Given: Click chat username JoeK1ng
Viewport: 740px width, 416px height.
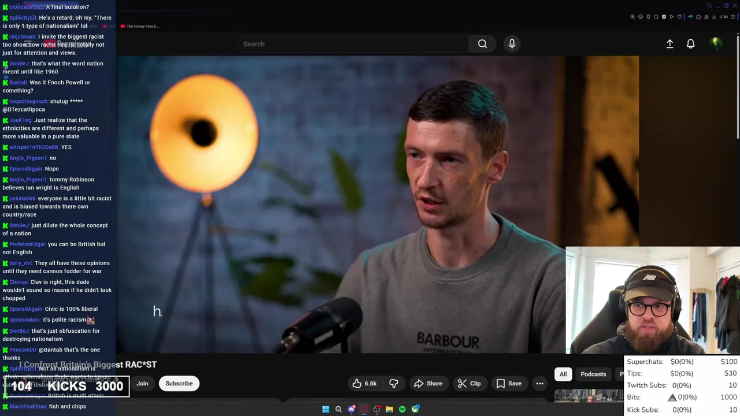Looking at the screenshot, I should click(x=21, y=120).
